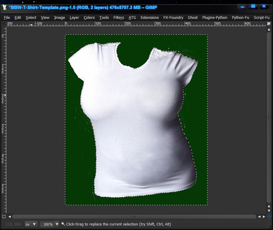Image resolution: width=273 pixels, height=230 pixels.
Task: Click the cursor coordinates "-112, 204"
Action: 12,224
